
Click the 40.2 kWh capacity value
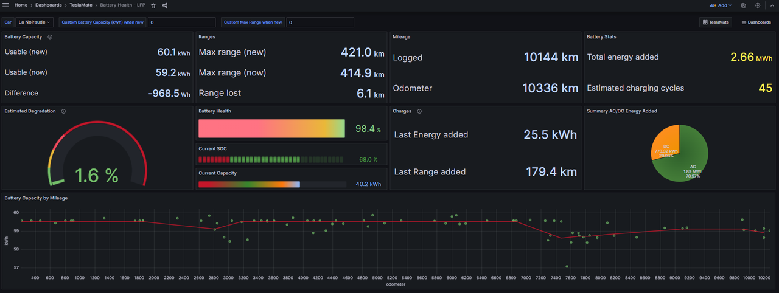click(368, 184)
